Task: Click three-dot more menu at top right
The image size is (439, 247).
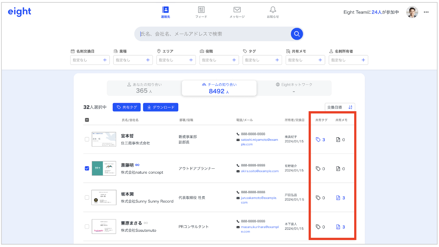Action: pyautogui.click(x=426, y=12)
